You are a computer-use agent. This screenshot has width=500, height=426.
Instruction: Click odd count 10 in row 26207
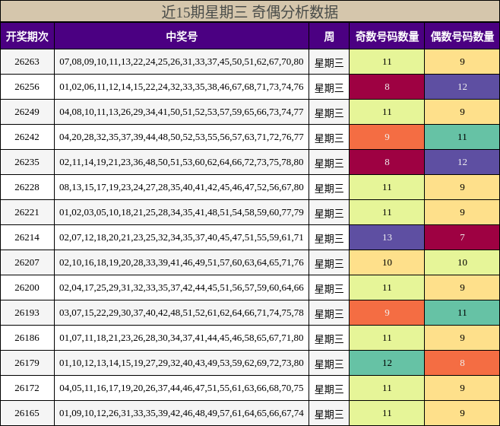pos(387,262)
